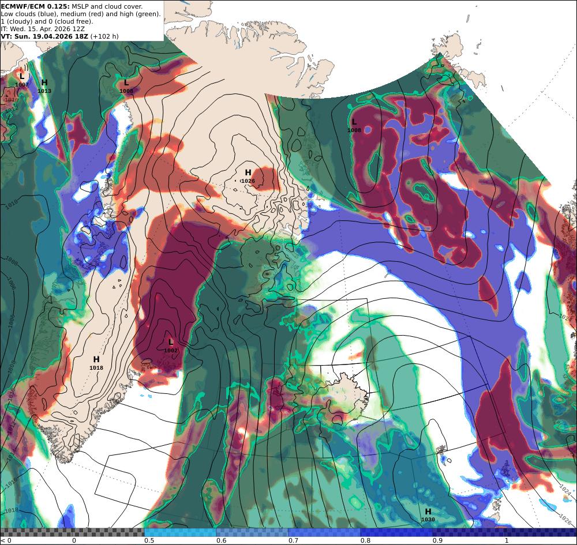Image resolution: width=577 pixels, height=545 pixels.
Task: Click the 'Low clouds (blue), medium (red)' legend line
Action: 81,14
